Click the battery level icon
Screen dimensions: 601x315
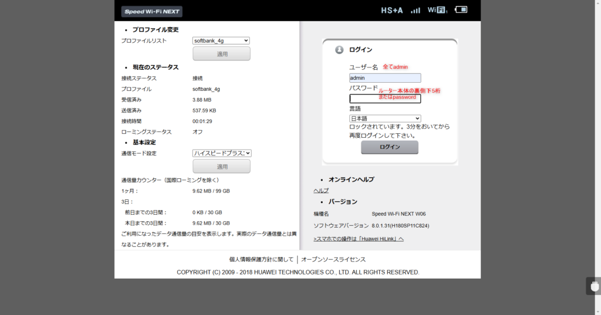[461, 10]
